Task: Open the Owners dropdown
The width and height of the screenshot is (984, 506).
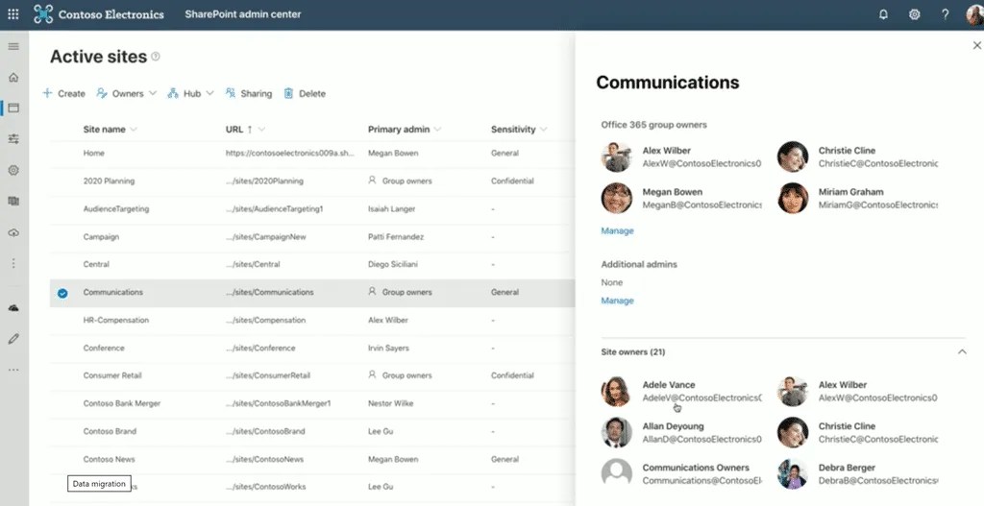Action: [126, 93]
